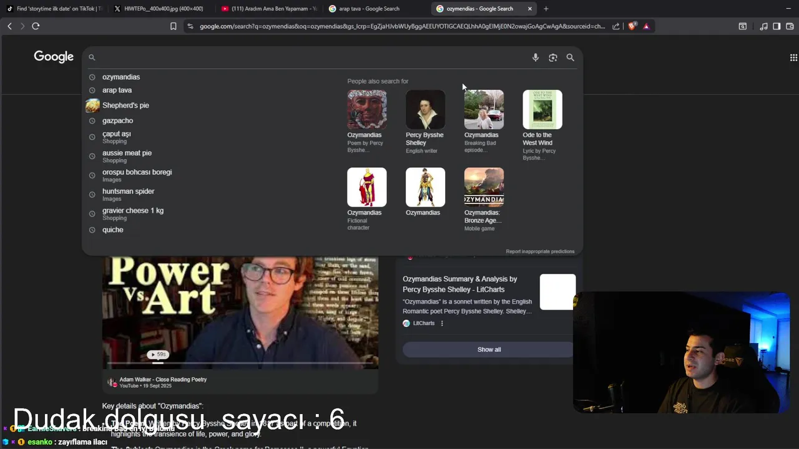799x449 pixels.
Task: Switch to the YouTube Aradım Ama tab
Action: tap(270, 9)
